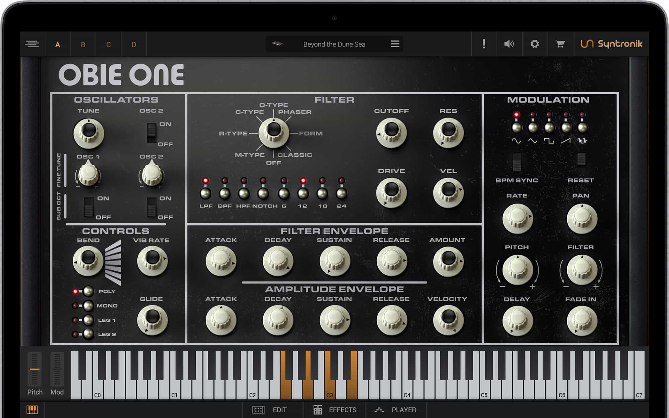The width and height of the screenshot is (669, 418).
Task: Toggle OSC 2 on/off switch at top
Action: click(152, 134)
